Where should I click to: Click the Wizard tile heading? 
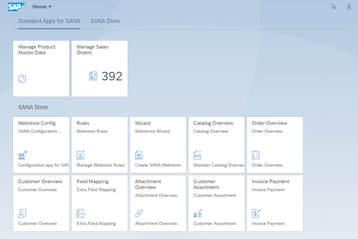tap(143, 123)
